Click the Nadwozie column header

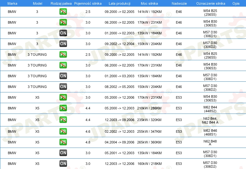point(179,3)
